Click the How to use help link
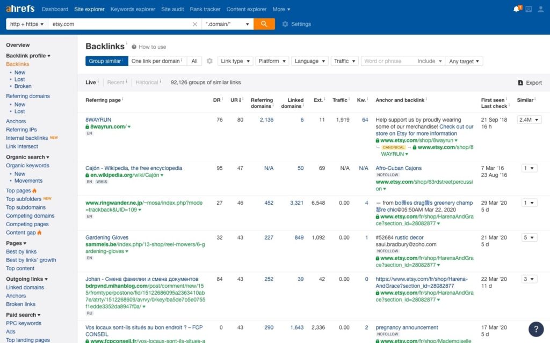Image resolution: width=550 pixels, height=343 pixels. [149, 47]
